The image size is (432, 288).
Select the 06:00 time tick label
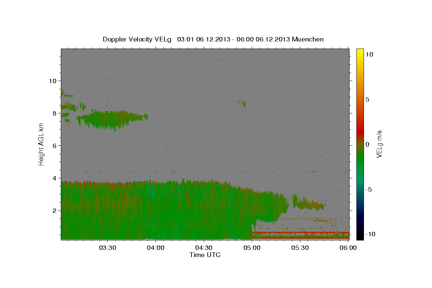coord(348,248)
